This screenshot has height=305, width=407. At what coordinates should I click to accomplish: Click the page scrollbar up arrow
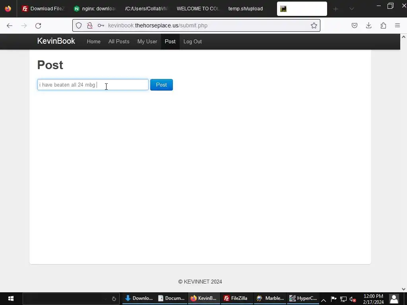point(404,37)
